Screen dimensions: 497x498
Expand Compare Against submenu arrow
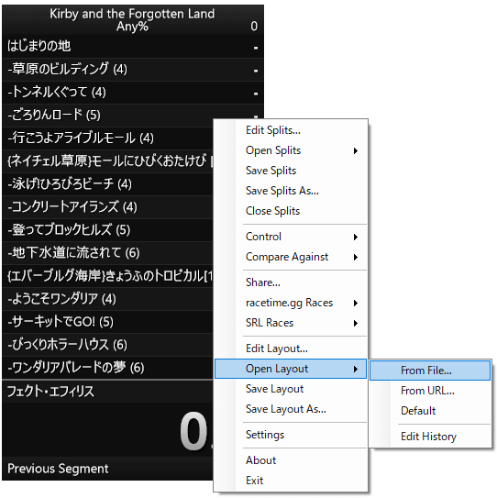tap(356, 257)
